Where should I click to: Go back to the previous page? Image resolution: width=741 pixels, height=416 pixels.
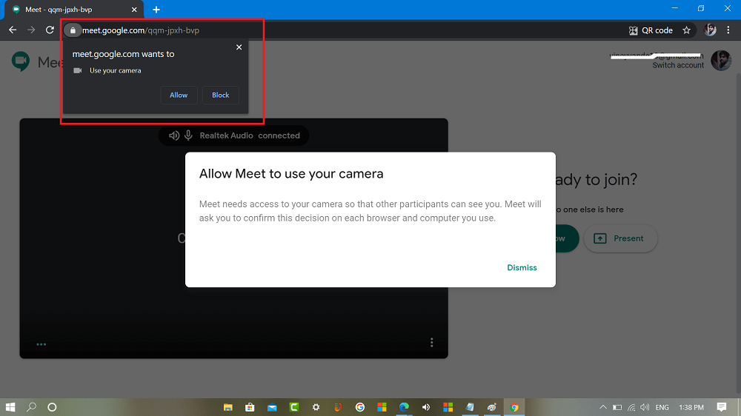click(x=13, y=30)
